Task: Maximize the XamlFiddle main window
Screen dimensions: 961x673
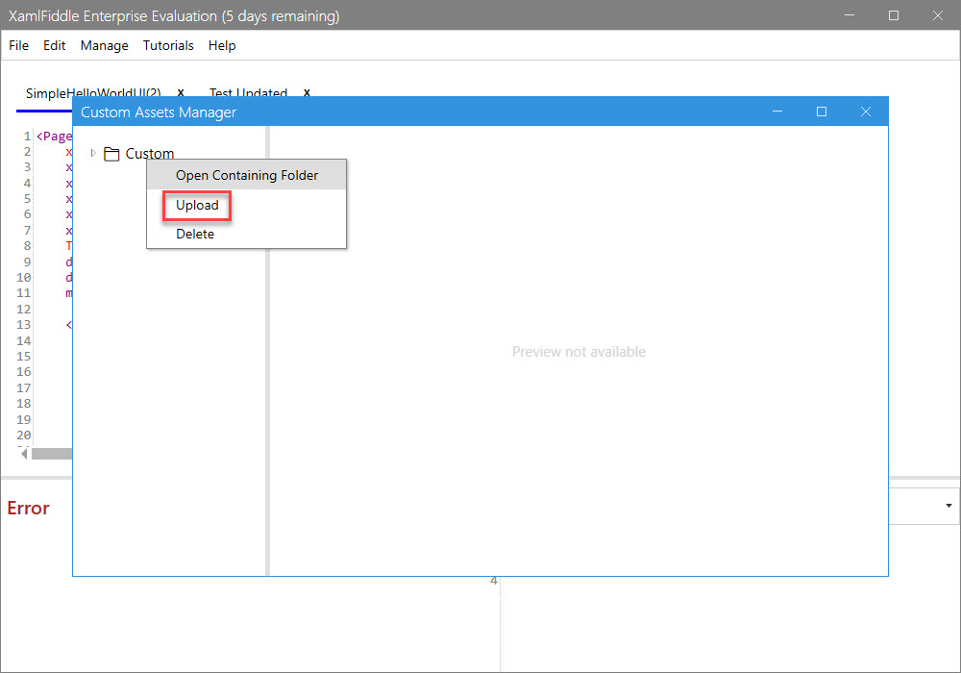Action: 894,15
